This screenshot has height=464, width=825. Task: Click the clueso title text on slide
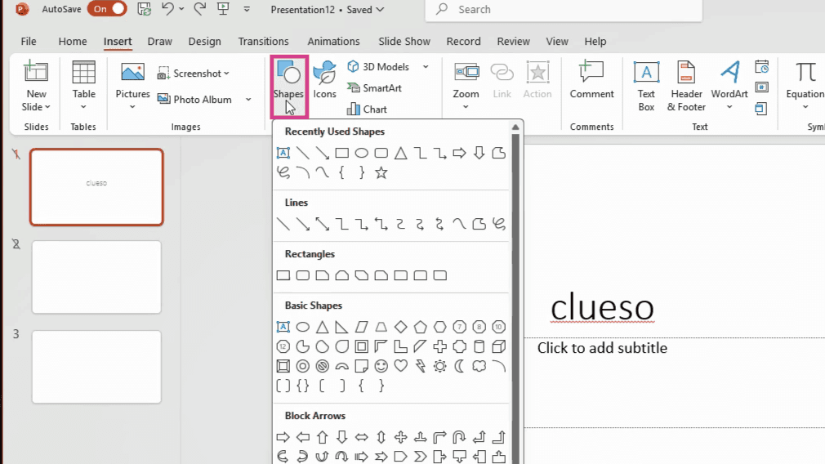click(x=602, y=306)
